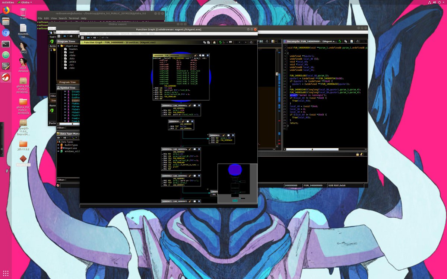Open the back-navigation history dropdown arrow

91,38
